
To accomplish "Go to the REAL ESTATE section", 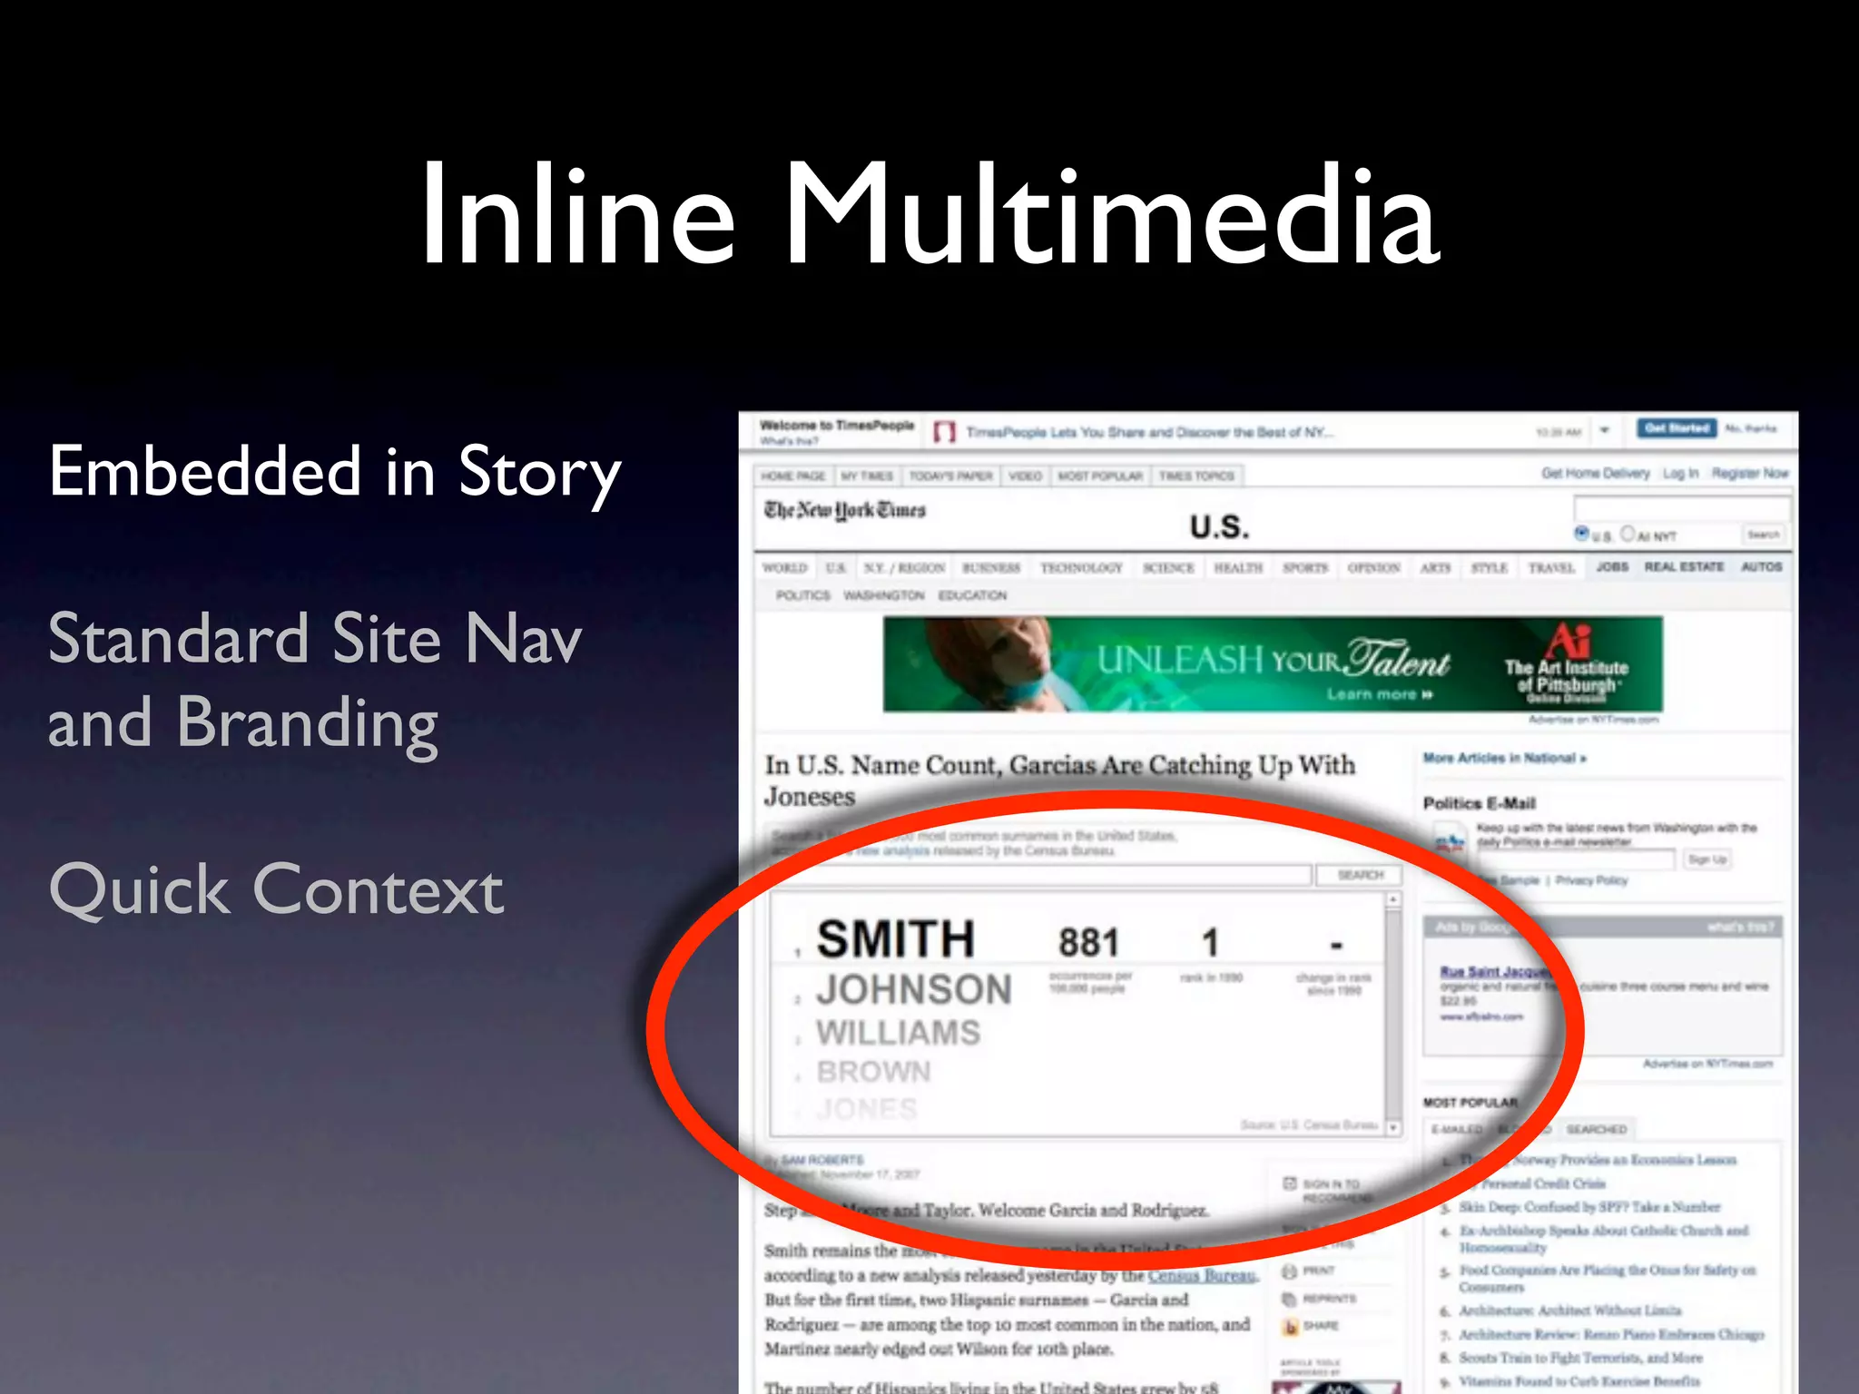I will point(1684,566).
